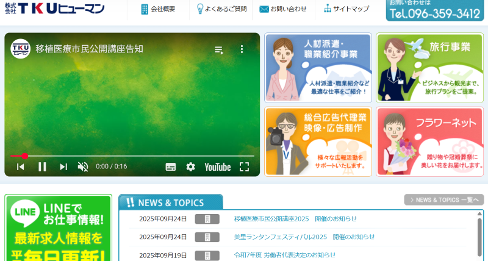Toggle video subtitles captions
The width and height of the screenshot is (488, 261).
[171, 167]
